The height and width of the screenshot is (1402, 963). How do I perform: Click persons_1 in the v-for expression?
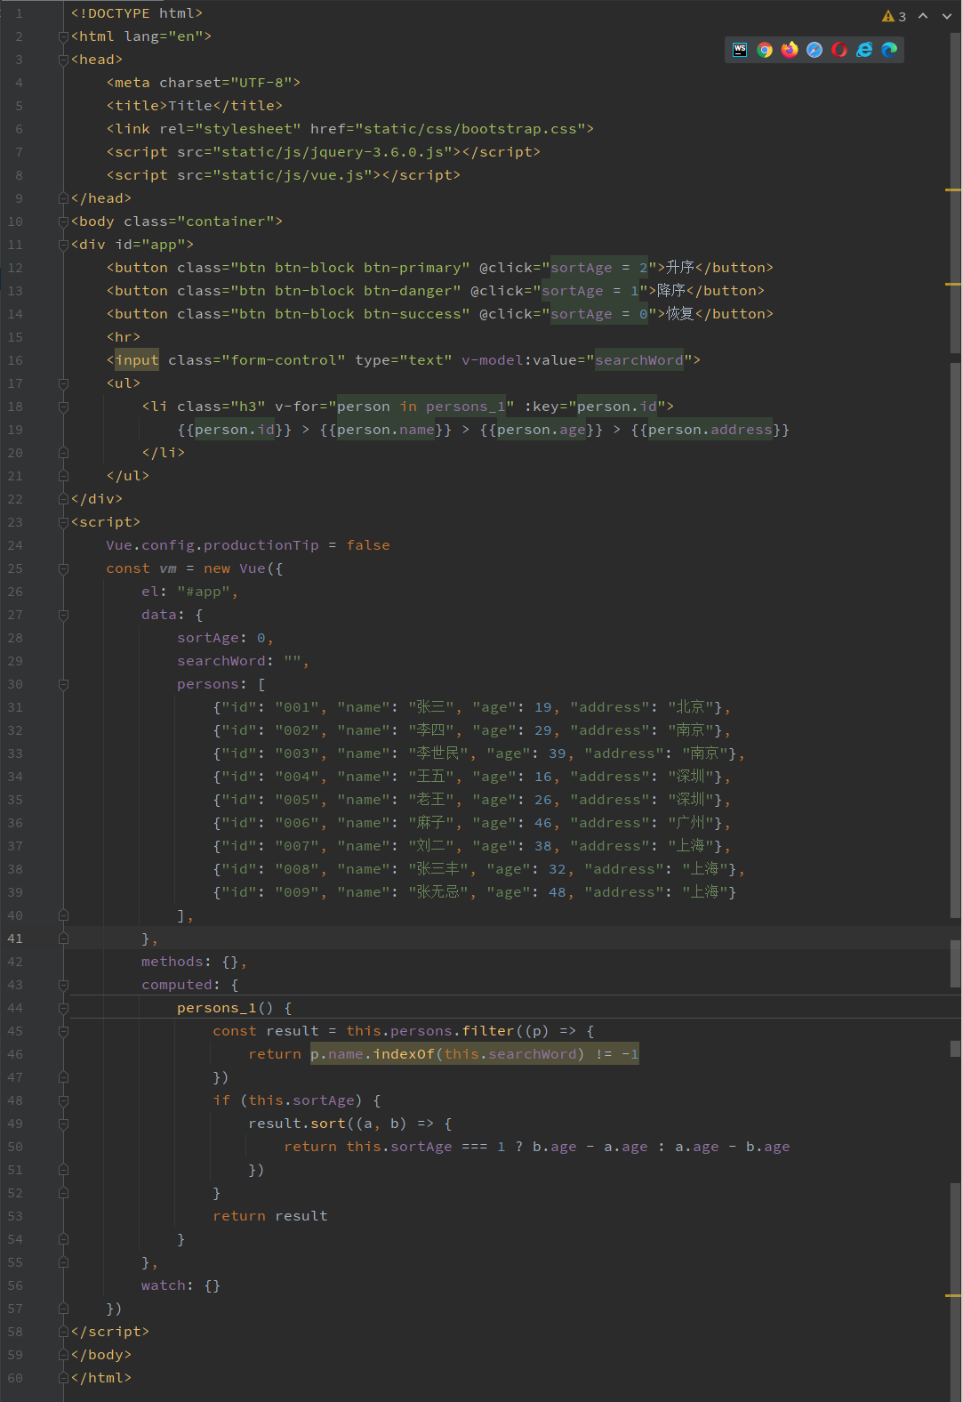pyautogui.click(x=466, y=407)
